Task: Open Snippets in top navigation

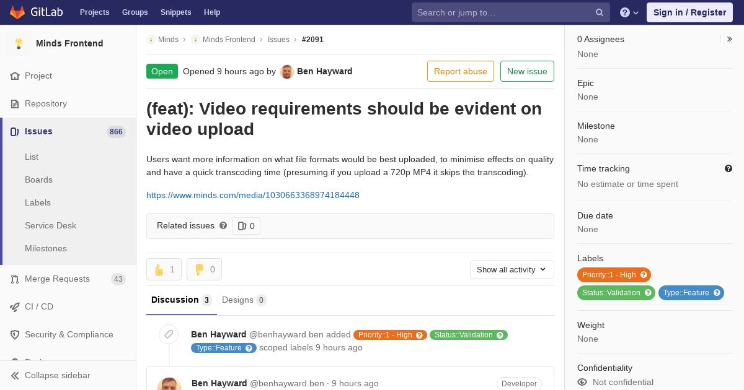Action: [175, 12]
